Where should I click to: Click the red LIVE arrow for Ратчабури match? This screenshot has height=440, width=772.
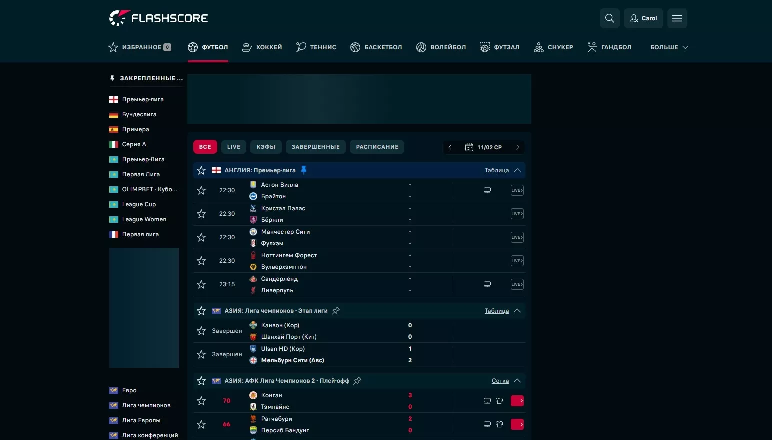coord(518,424)
